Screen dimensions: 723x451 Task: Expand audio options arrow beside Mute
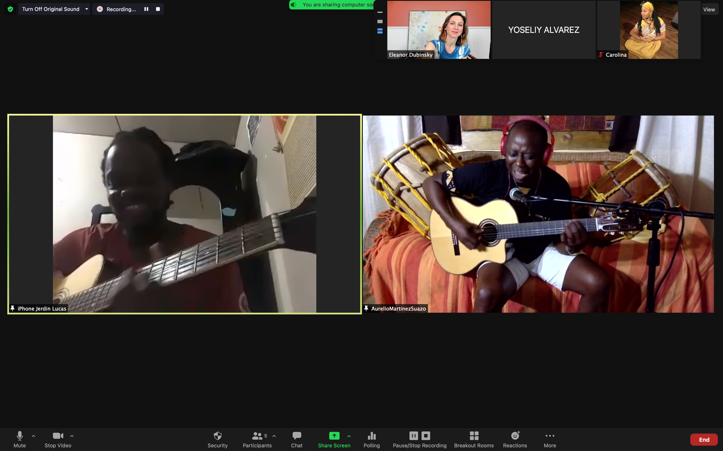(33, 436)
